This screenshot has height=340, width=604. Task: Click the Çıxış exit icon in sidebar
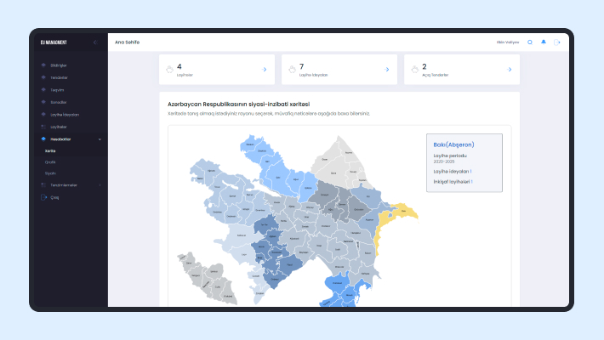tap(43, 197)
